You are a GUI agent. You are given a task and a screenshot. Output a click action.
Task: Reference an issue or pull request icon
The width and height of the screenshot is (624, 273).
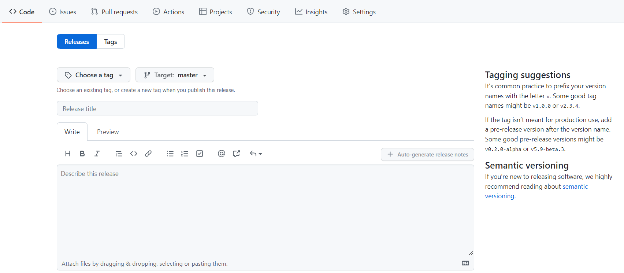click(236, 154)
